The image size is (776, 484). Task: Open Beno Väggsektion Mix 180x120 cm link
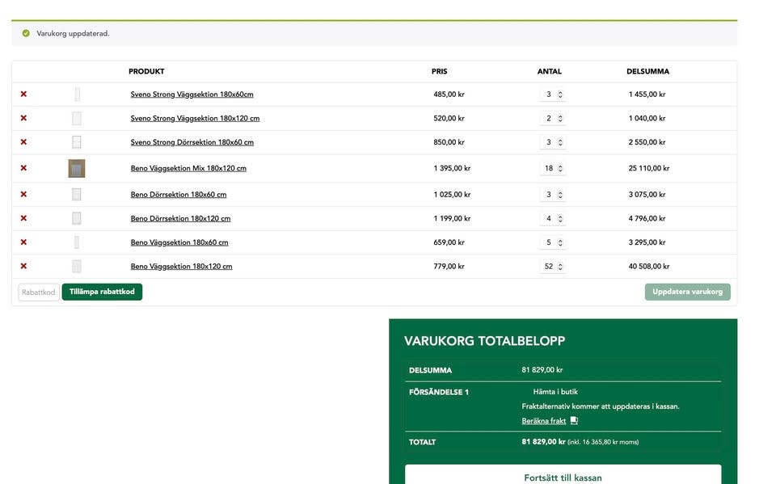(188, 168)
